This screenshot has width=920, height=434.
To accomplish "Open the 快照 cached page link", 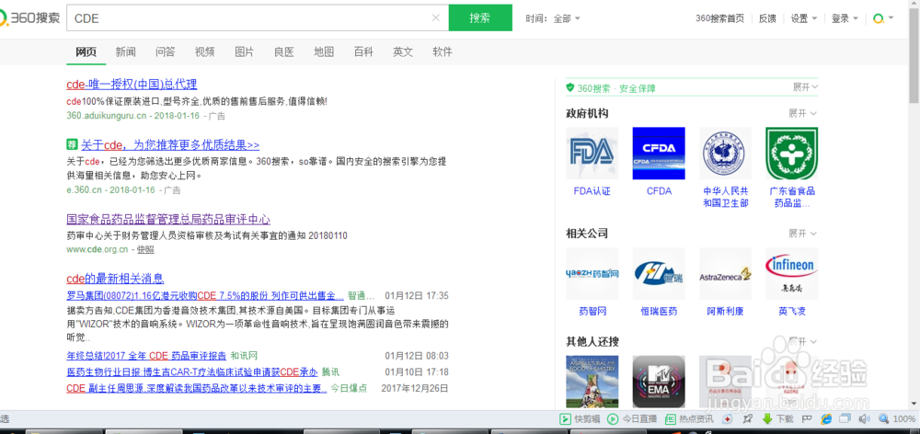I will 145,249.
